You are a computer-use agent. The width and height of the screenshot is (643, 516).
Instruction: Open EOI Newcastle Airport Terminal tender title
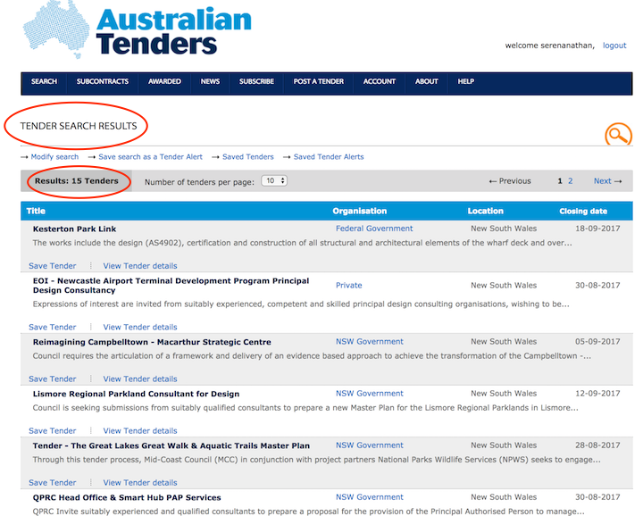coord(171,286)
